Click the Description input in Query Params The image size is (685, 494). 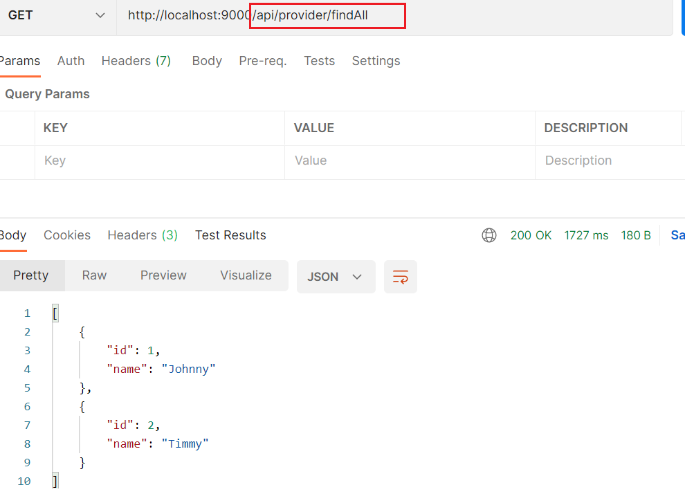(x=610, y=161)
